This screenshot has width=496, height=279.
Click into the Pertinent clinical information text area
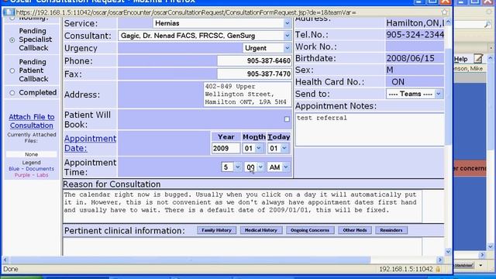tap(243, 246)
